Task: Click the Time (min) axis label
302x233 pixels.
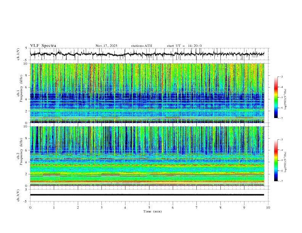Action: 152,211
